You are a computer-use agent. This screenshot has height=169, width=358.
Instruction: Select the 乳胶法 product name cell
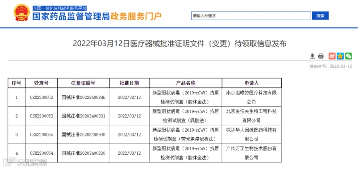point(186,116)
